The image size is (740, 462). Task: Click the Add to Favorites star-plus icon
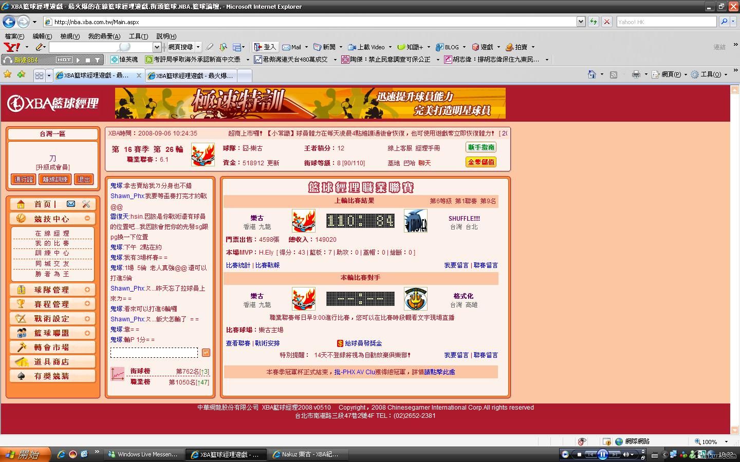click(21, 74)
